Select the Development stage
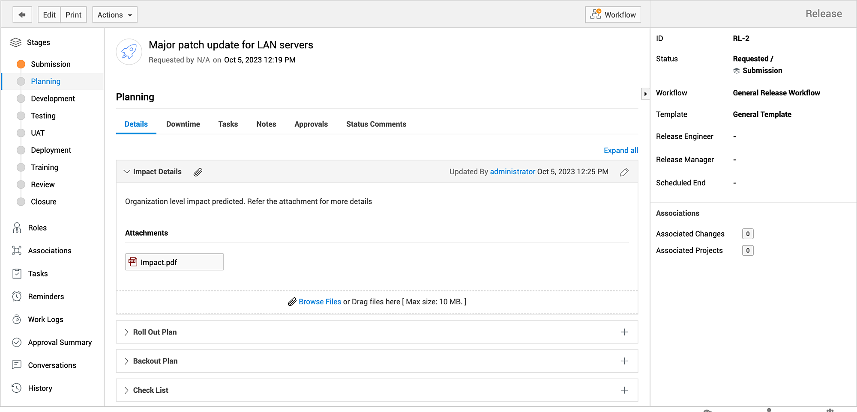The image size is (857, 412). click(x=53, y=98)
